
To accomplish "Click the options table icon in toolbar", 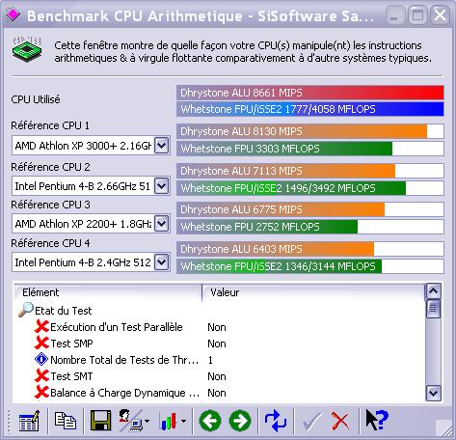I will 29,421.
